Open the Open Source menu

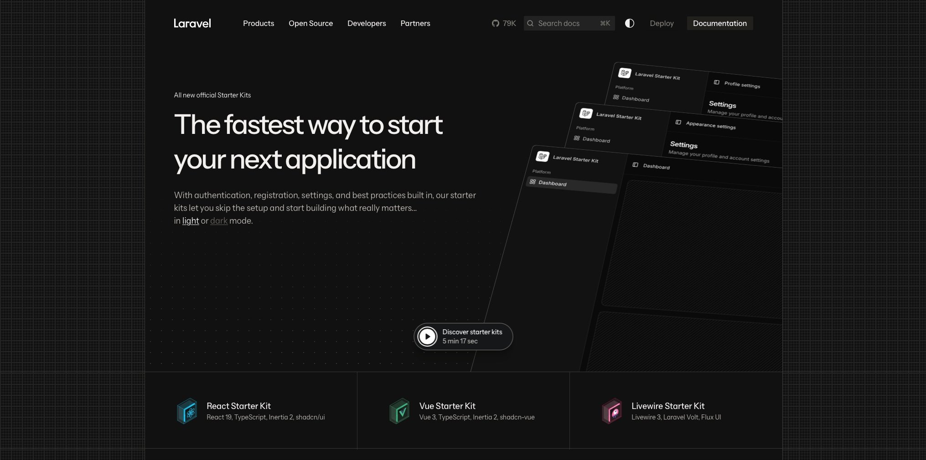(x=310, y=23)
